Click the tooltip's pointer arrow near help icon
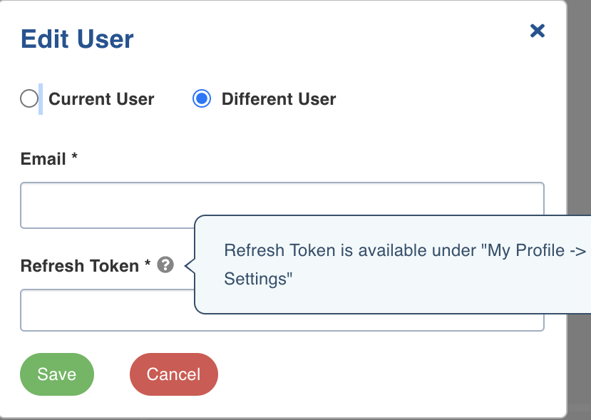Screen dimensions: 591x420 190,266
